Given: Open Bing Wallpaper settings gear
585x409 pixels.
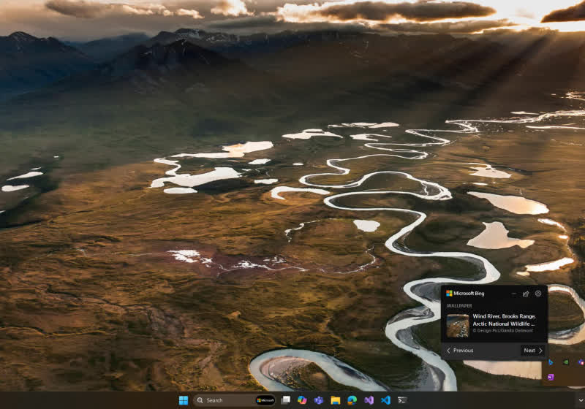Looking at the screenshot, I should (x=538, y=294).
